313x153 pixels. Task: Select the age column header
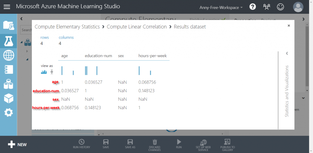pyautogui.click(x=64, y=56)
